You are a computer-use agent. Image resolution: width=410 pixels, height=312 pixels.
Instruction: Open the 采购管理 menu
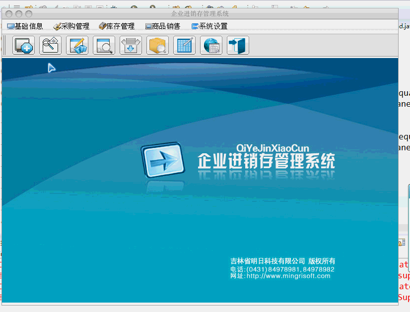coord(71,26)
